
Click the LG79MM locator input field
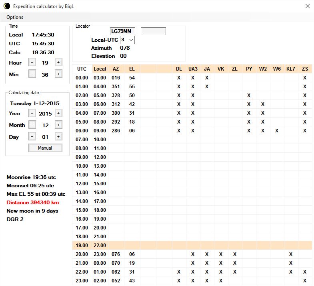click(x=123, y=31)
